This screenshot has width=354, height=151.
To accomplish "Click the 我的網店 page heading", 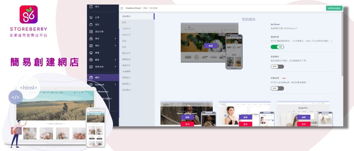I will point(249,19).
